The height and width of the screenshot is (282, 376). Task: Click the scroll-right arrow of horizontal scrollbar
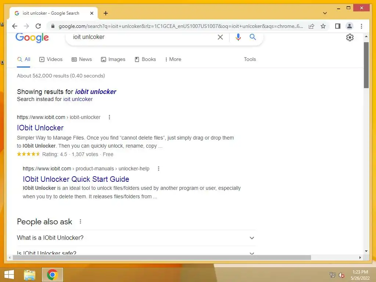pyautogui.click(x=360, y=257)
